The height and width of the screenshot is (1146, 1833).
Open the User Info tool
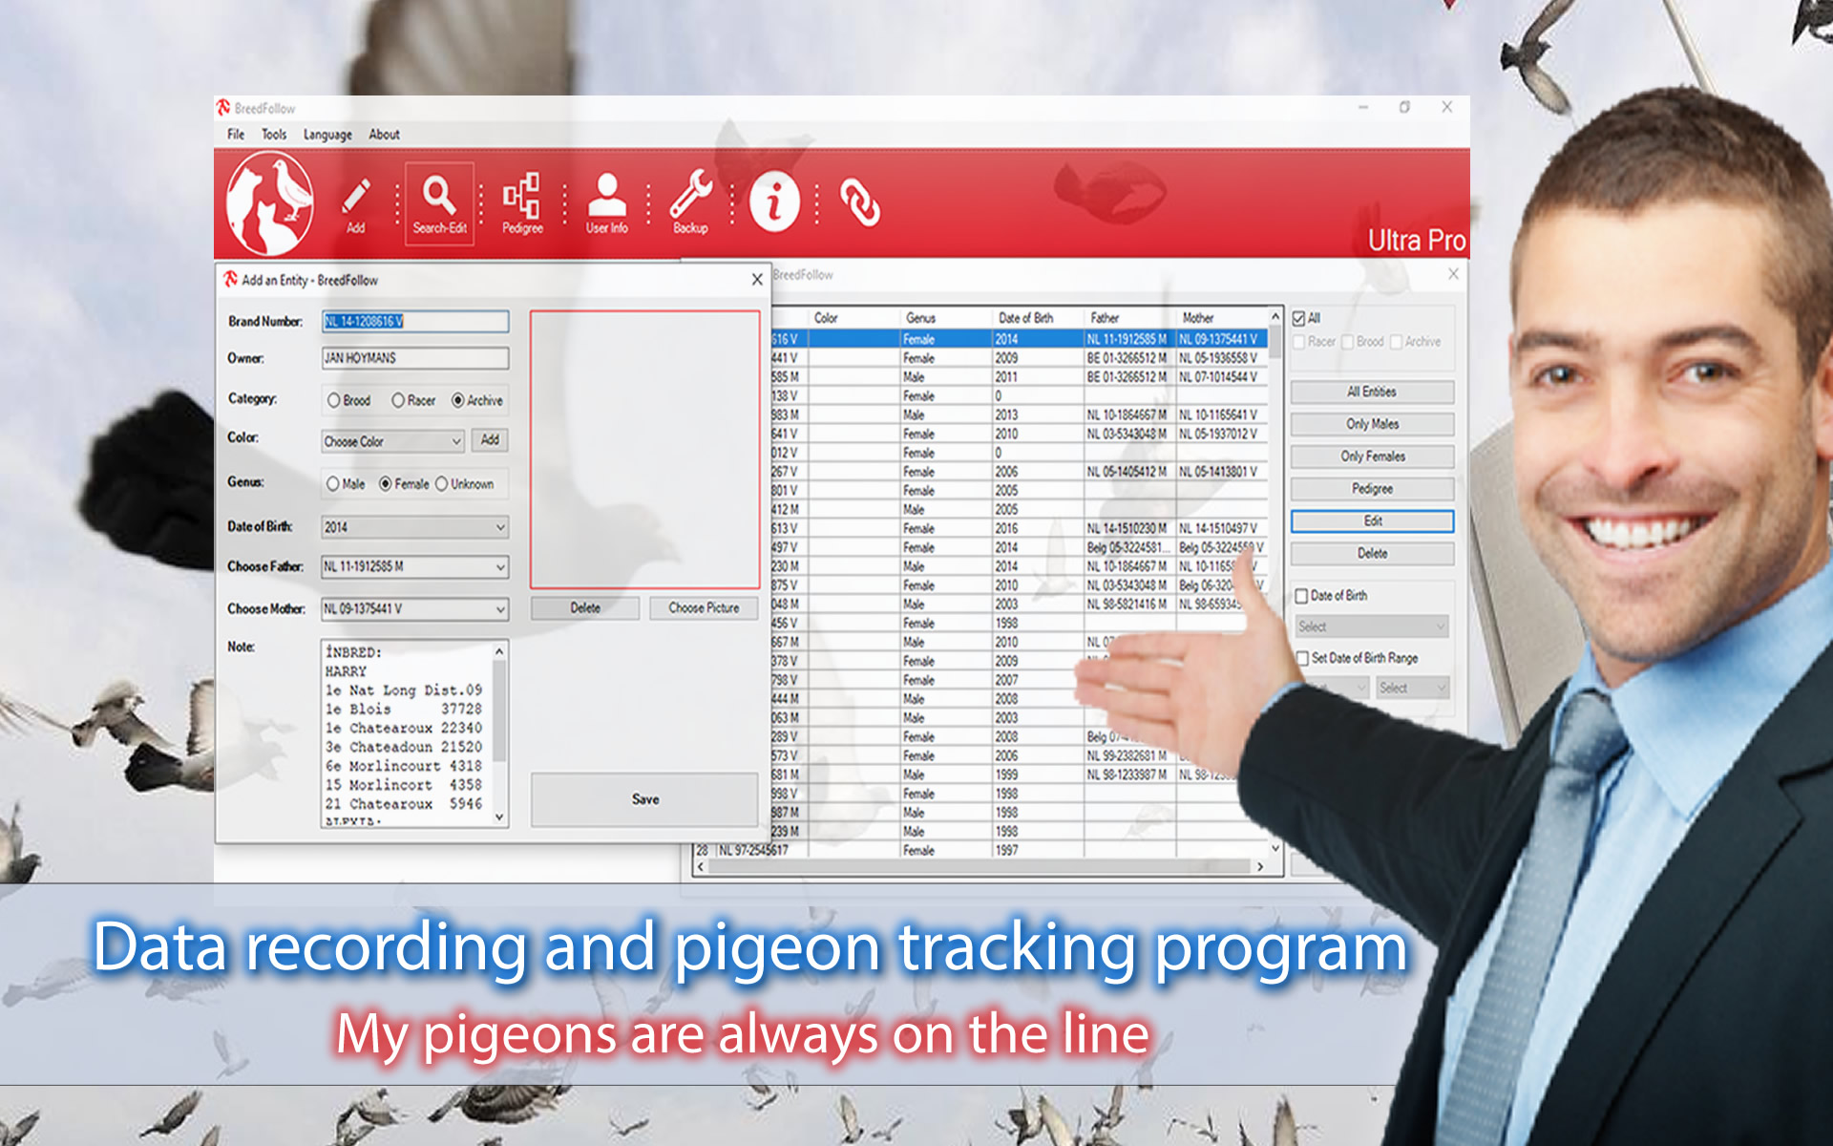[x=607, y=203]
